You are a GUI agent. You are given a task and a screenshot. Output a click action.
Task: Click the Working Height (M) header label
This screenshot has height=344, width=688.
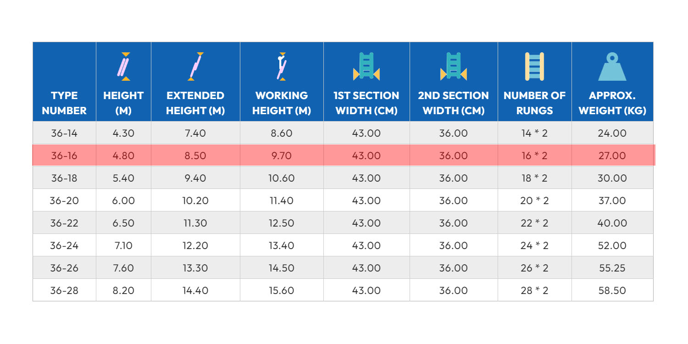(x=282, y=103)
